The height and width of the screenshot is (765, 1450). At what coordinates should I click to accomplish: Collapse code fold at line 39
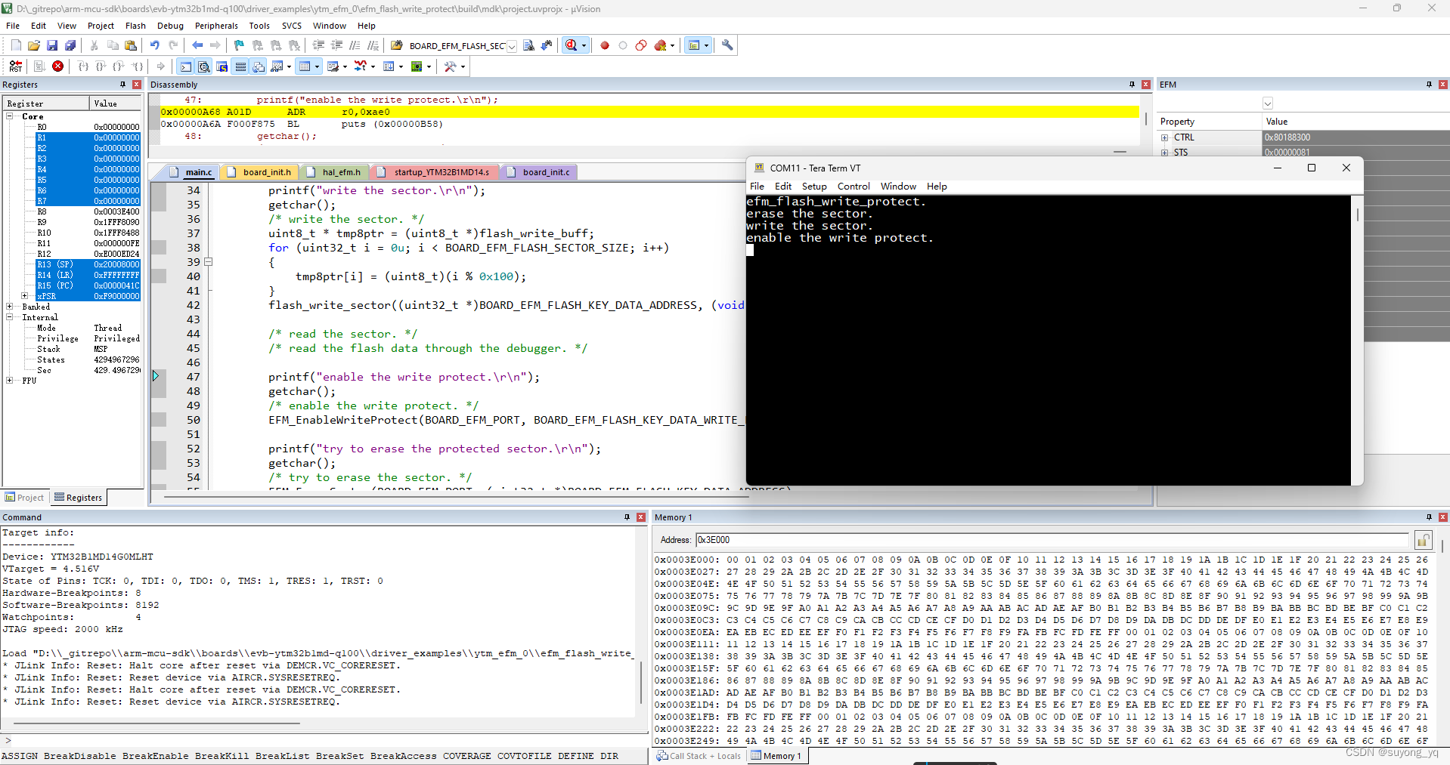click(209, 262)
